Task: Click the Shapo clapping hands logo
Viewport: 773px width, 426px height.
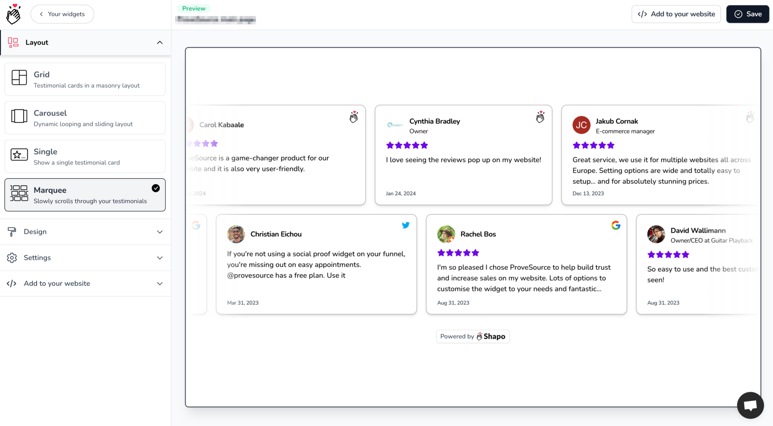Action: point(13,14)
